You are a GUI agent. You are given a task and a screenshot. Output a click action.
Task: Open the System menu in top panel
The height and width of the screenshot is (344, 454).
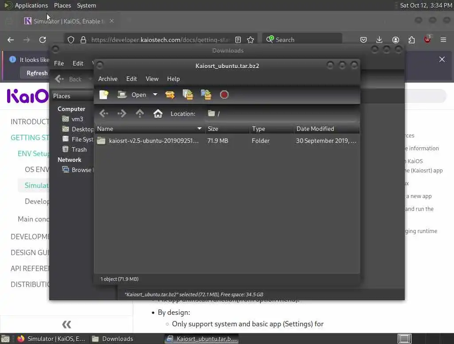(86, 5)
